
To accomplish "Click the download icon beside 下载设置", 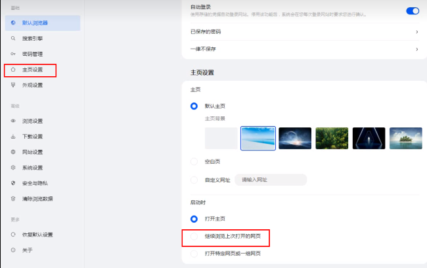I will point(13,137).
